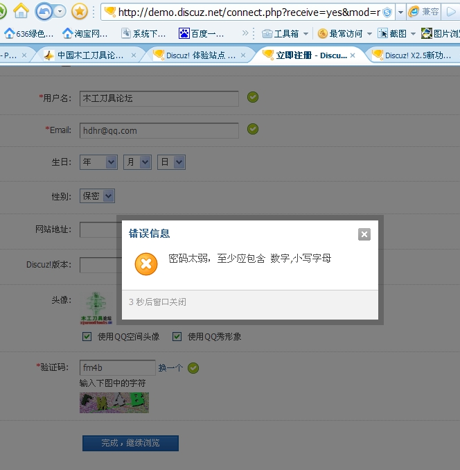Open the 性别 gender dropdown

97,196
